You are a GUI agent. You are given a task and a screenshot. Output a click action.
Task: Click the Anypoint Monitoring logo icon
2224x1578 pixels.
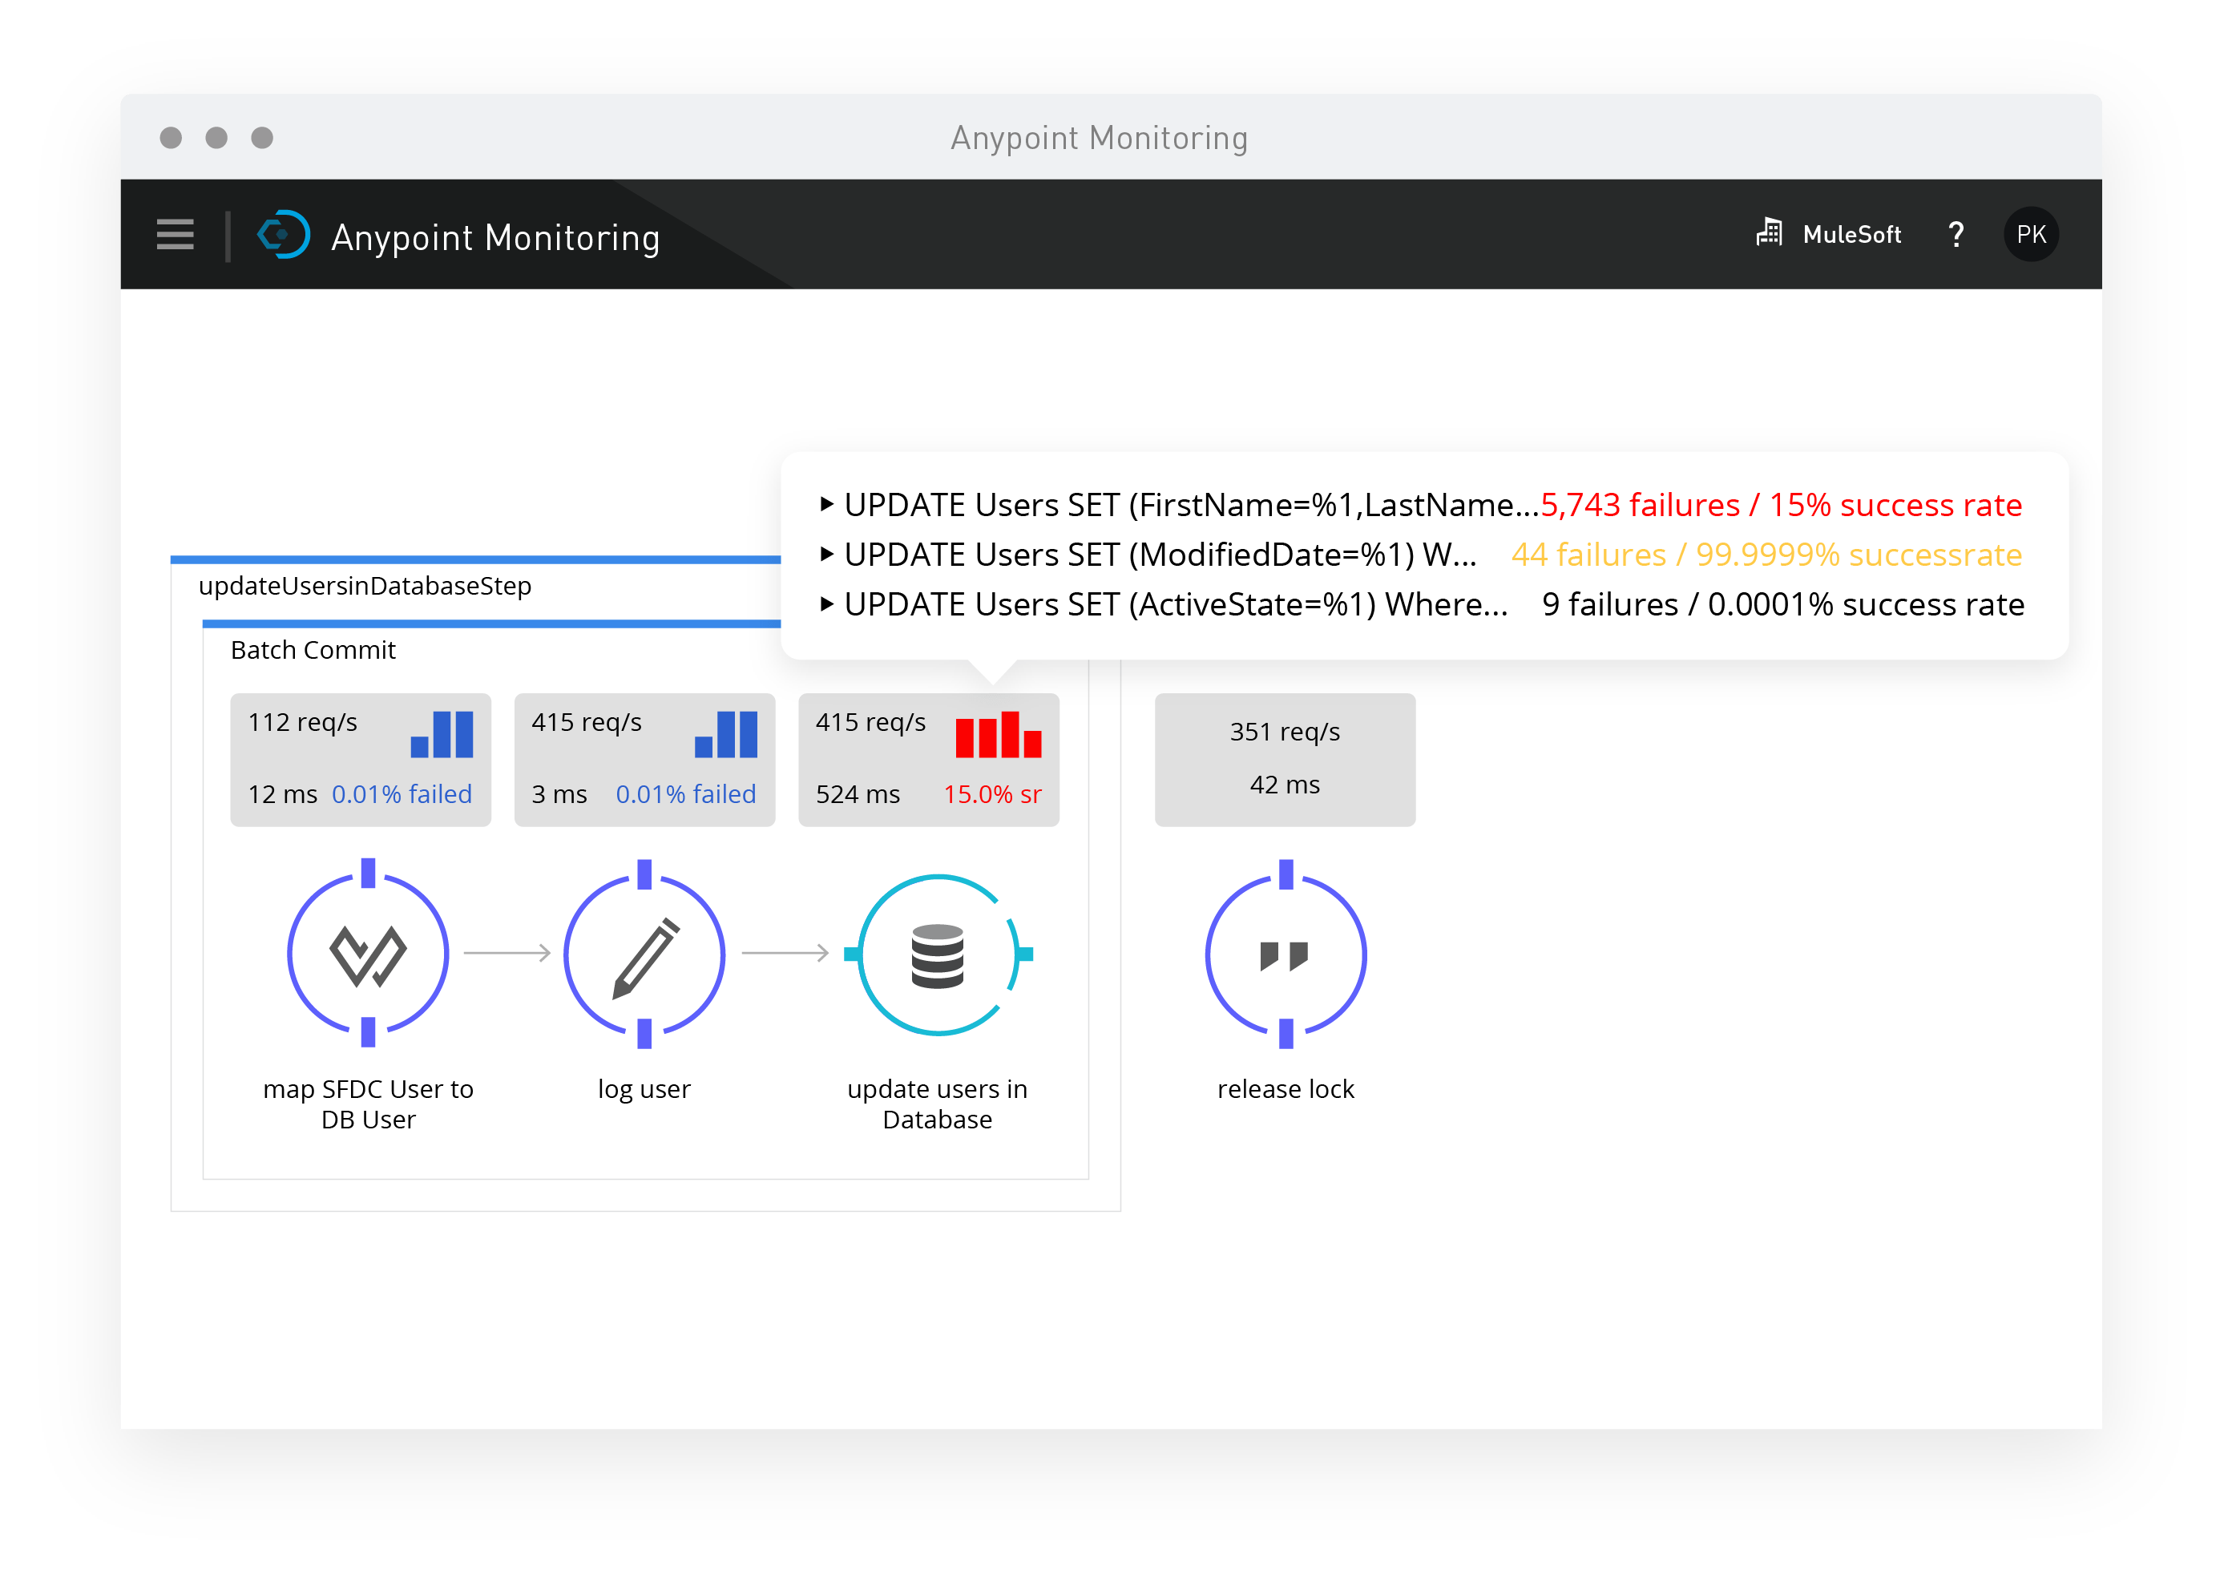(x=283, y=234)
